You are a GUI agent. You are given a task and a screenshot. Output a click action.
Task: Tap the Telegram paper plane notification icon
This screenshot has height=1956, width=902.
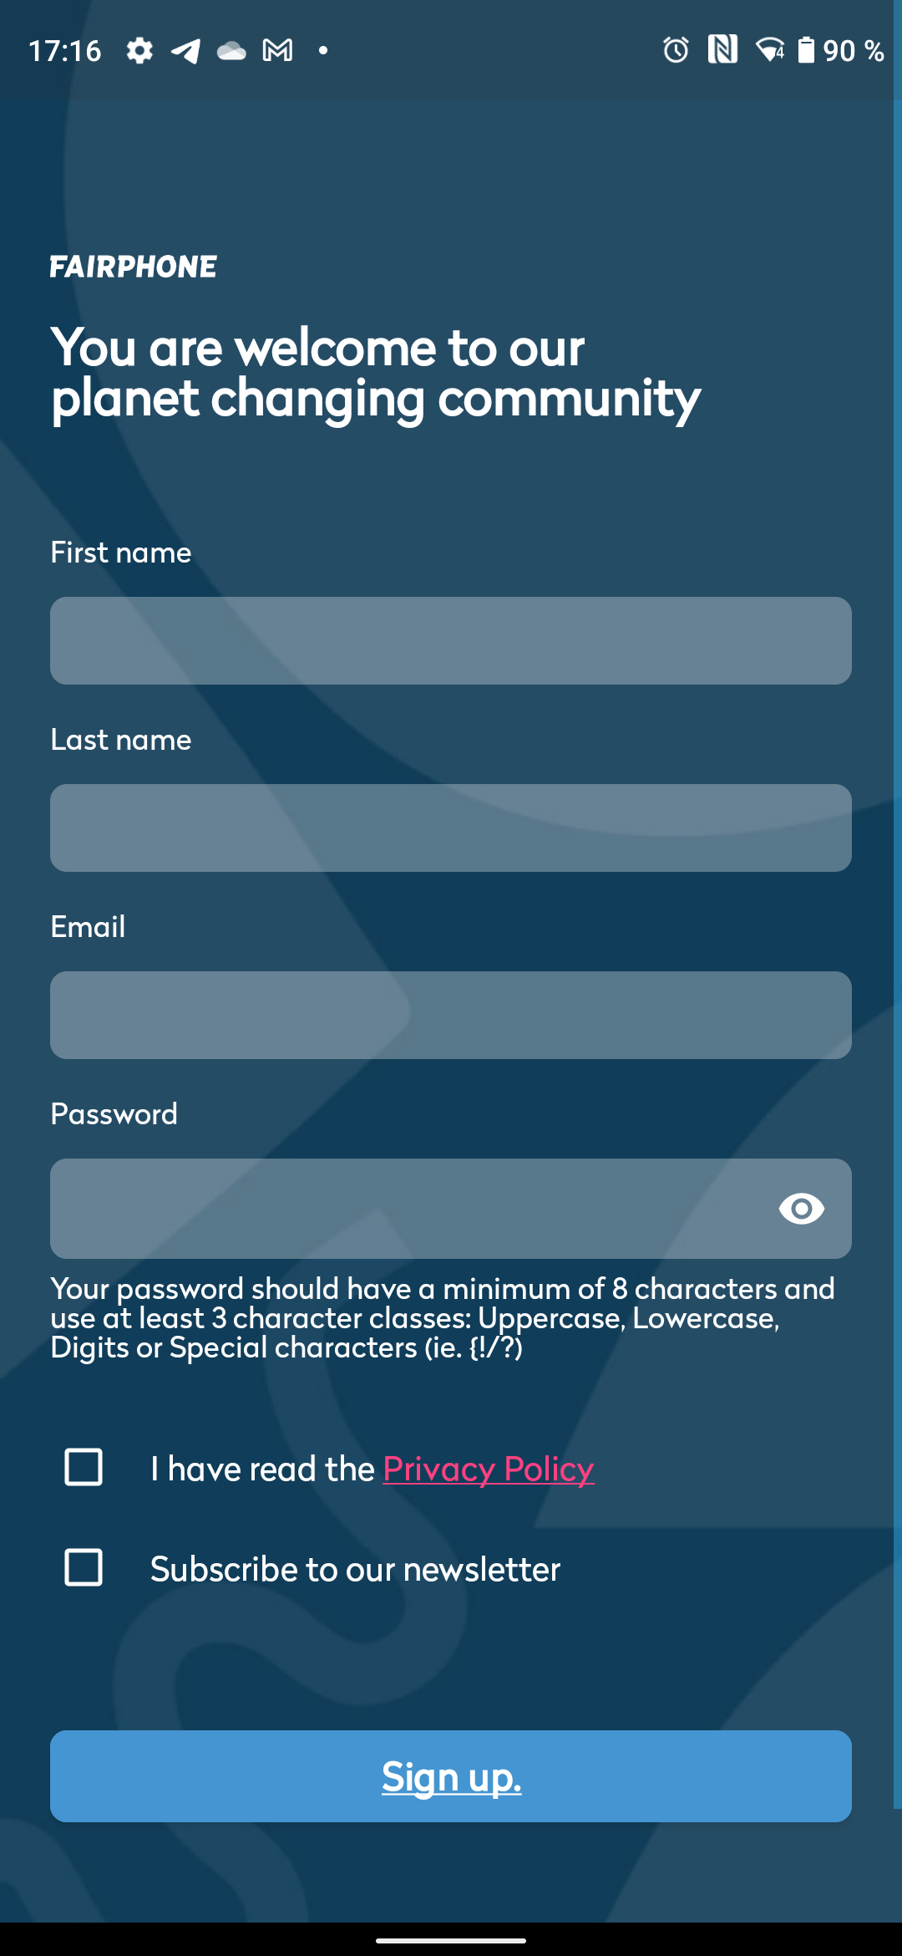click(x=185, y=51)
